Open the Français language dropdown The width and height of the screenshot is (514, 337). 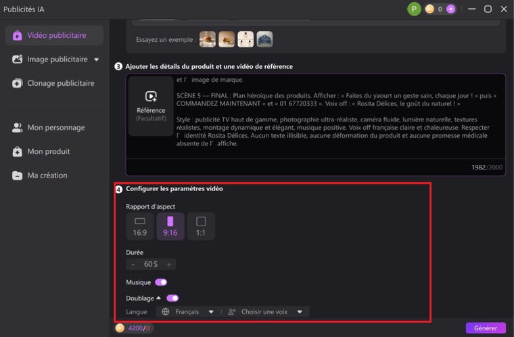(x=188, y=312)
